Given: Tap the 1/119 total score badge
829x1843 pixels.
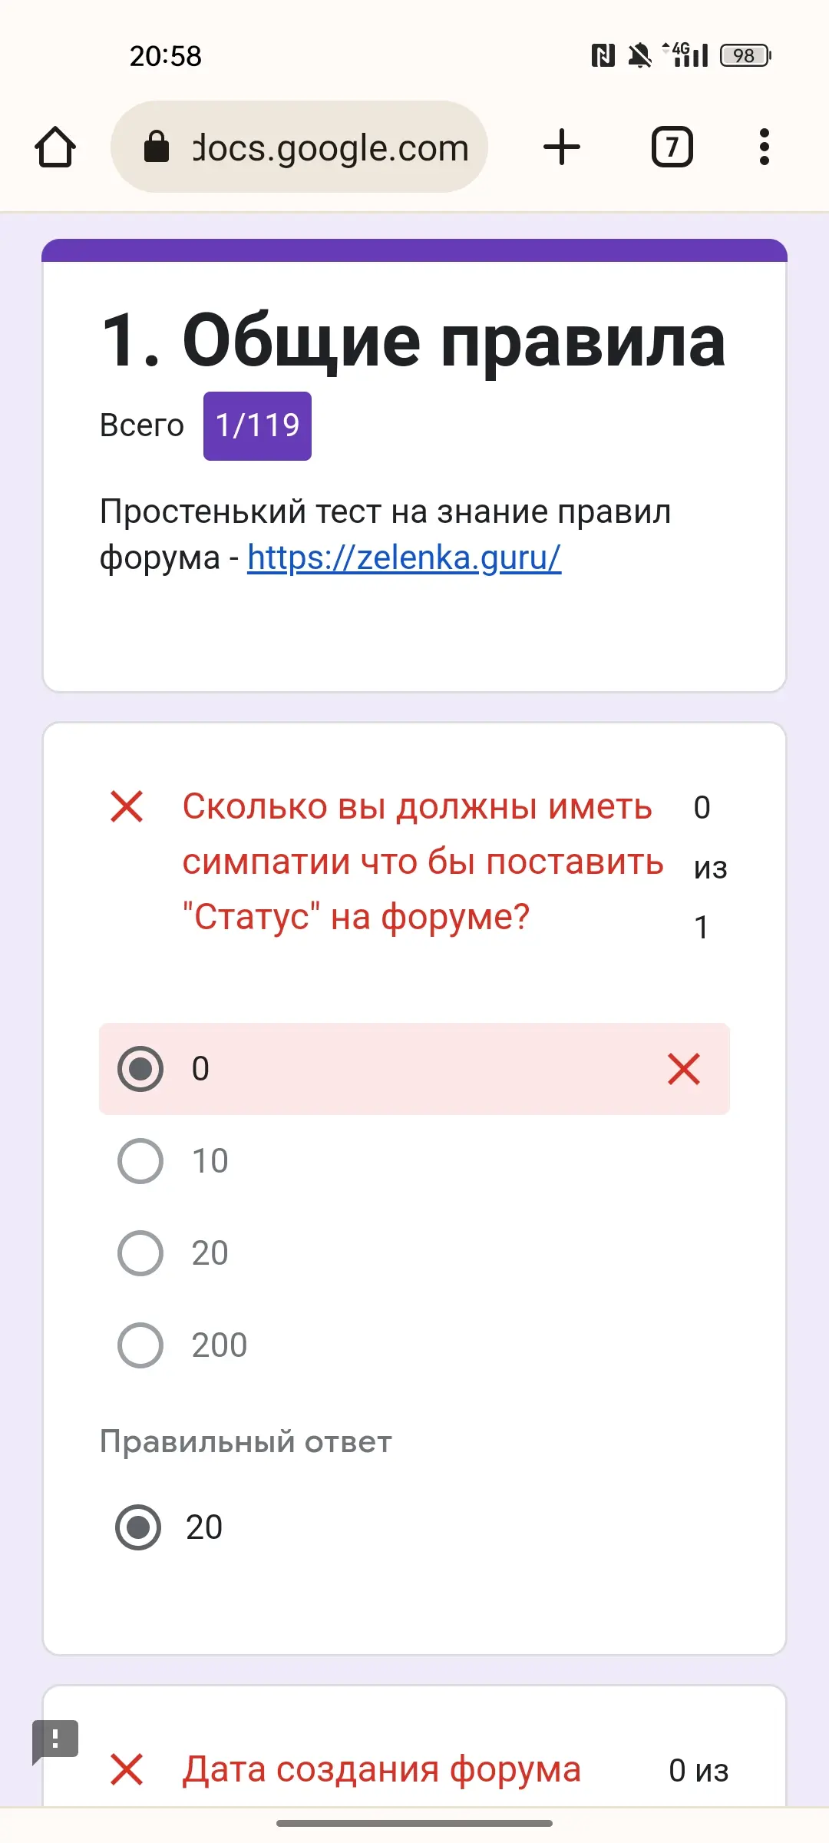Looking at the screenshot, I should 257,426.
